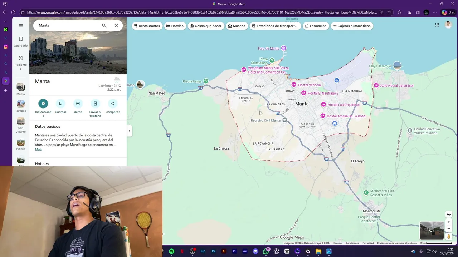
Task: Search nearby with the Cerca button
Action: pos(78,106)
